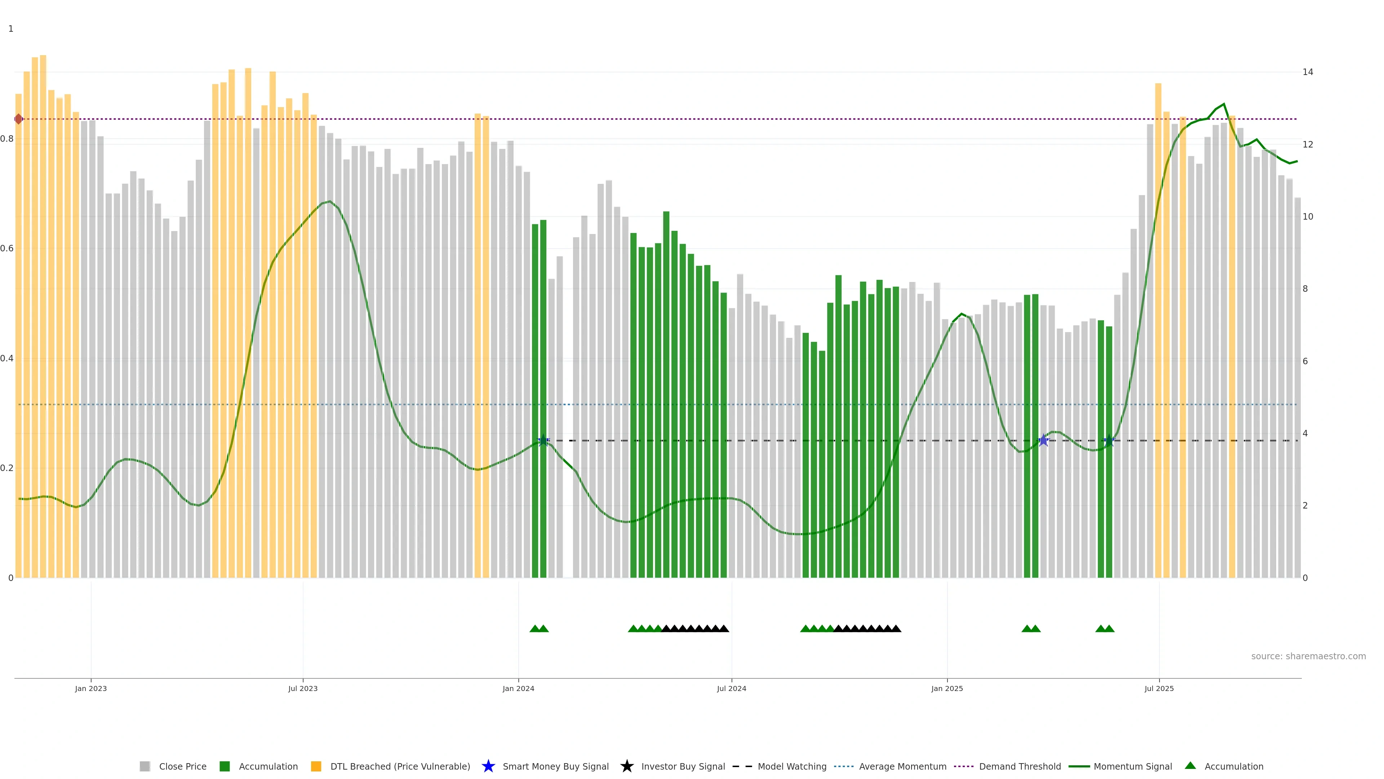Click the black Investor Buy Signal star in legend
The image size is (1384, 779).
[x=626, y=766]
